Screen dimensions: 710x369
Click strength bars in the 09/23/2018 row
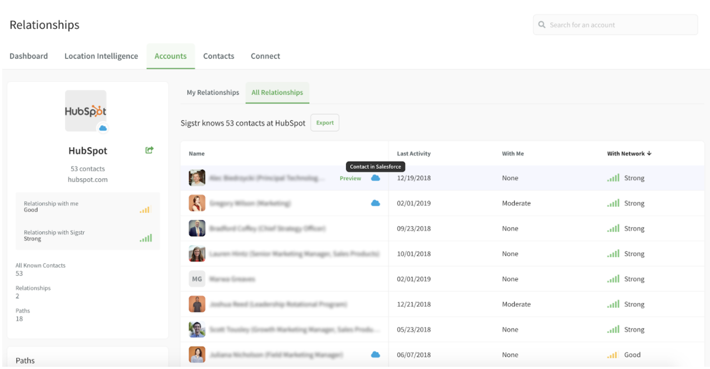tap(613, 229)
